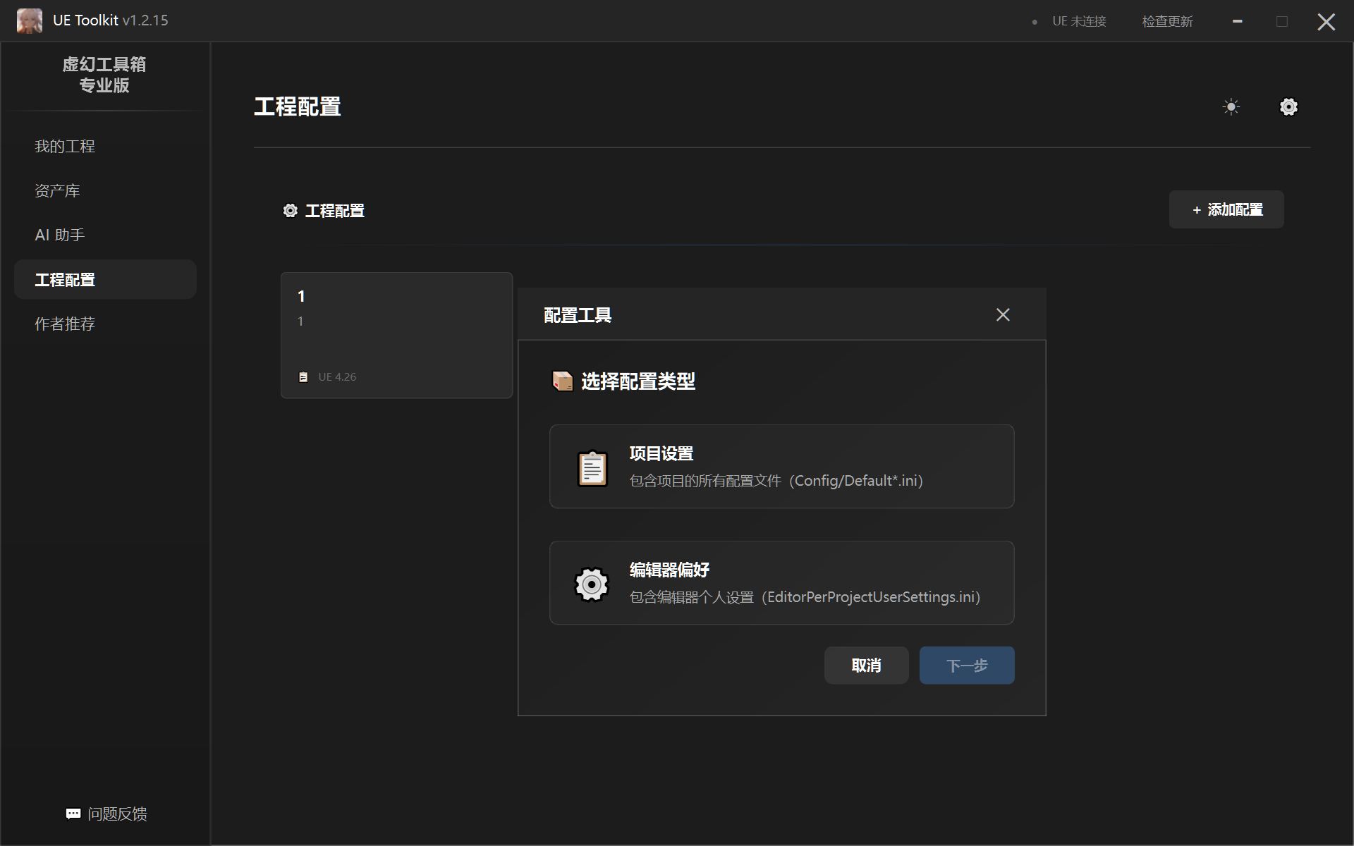Image resolution: width=1354 pixels, height=846 pixels.
Task: Click the package icon beside 选择配置类型
Action: [562, 381]
